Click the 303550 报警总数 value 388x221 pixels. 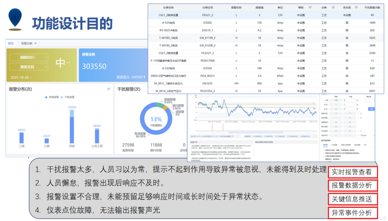tap(94, 66)
